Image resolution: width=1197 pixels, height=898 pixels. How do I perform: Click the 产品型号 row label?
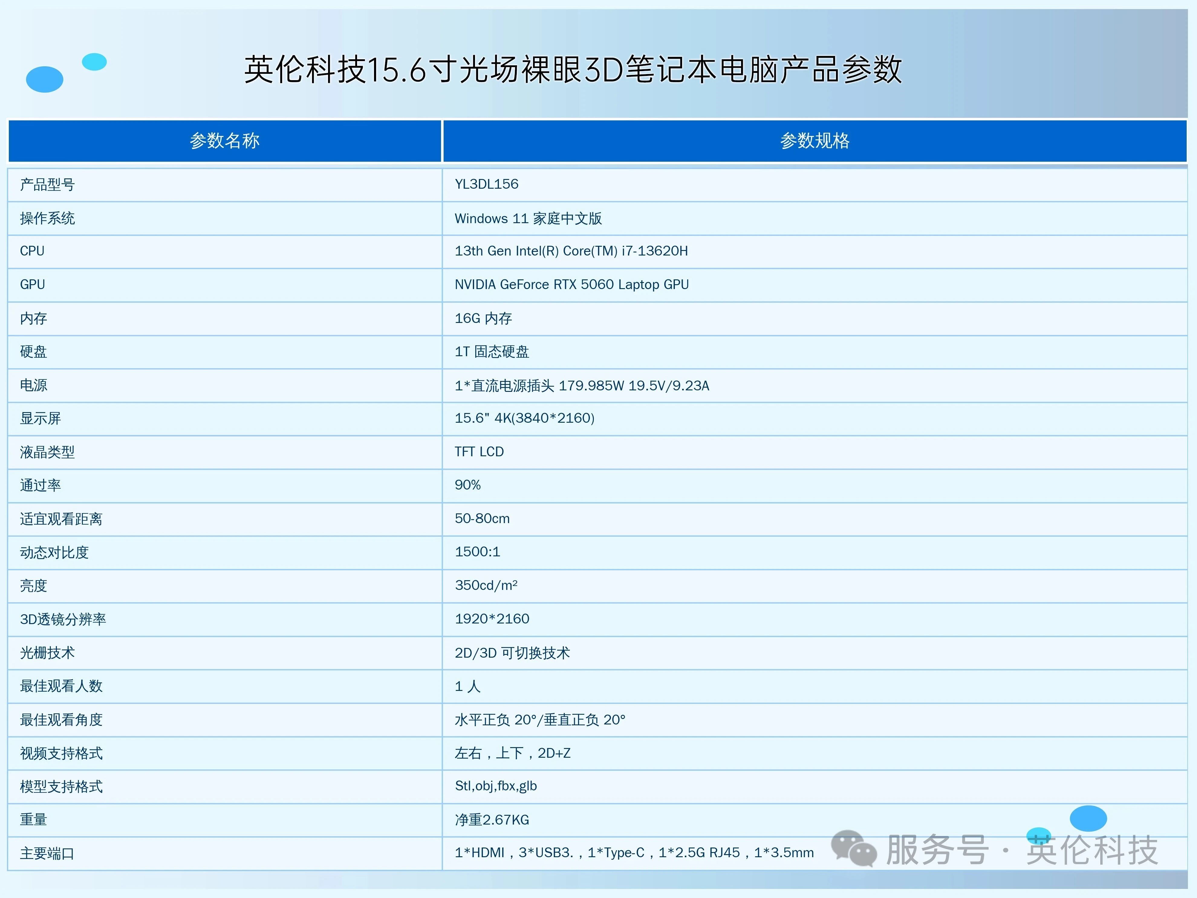point(47,184)
